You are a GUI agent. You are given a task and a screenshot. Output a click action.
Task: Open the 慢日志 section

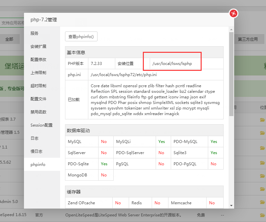36,151
